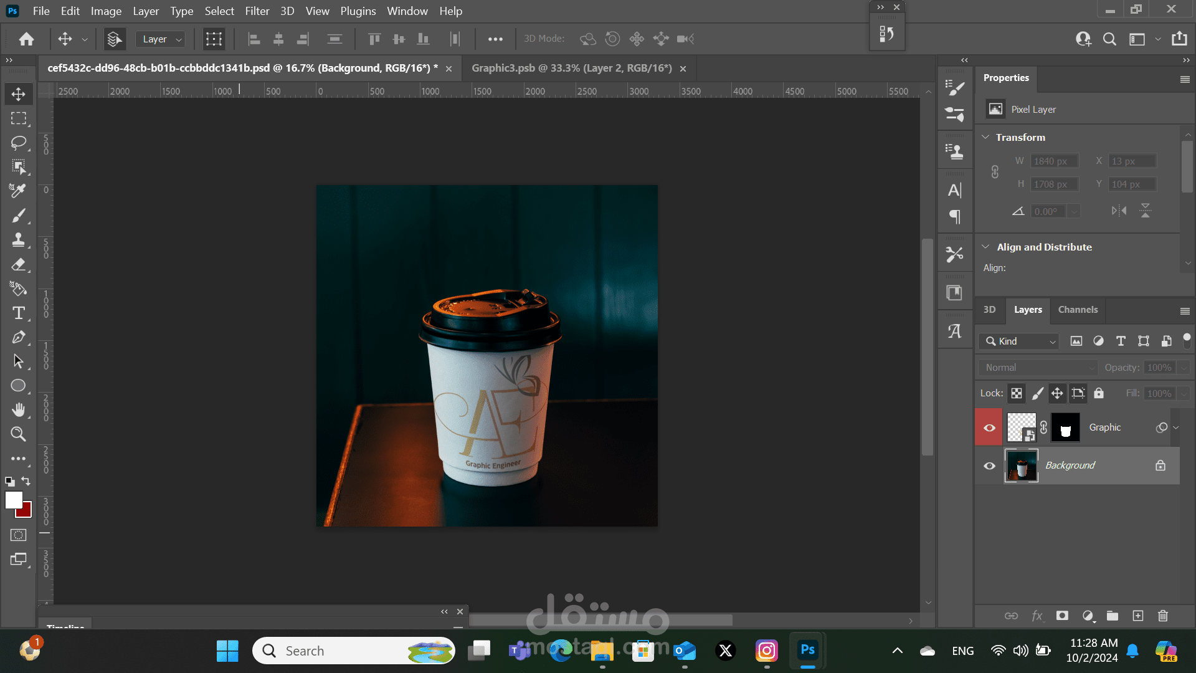This screenshot has height=673, width=1196.
Task: Click the Delete layer trash icon
Action: 1162,616
